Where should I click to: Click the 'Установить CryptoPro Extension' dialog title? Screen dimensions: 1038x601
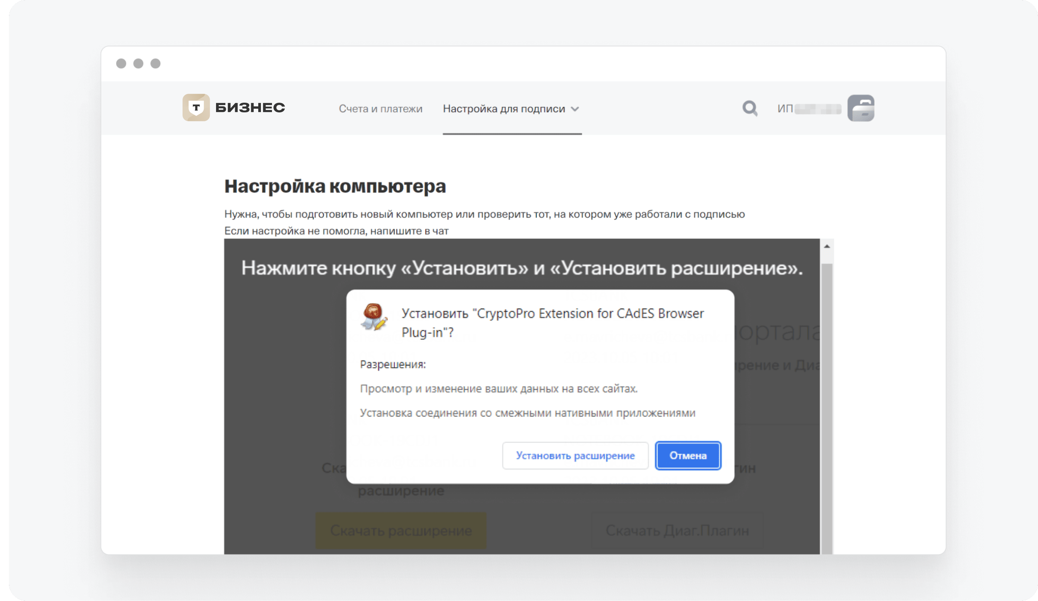pos(552,322)
